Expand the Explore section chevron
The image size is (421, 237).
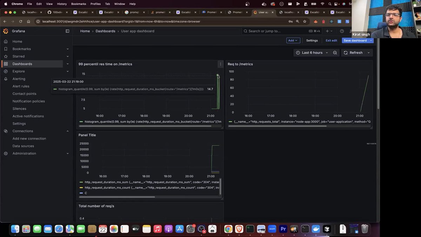68,72
